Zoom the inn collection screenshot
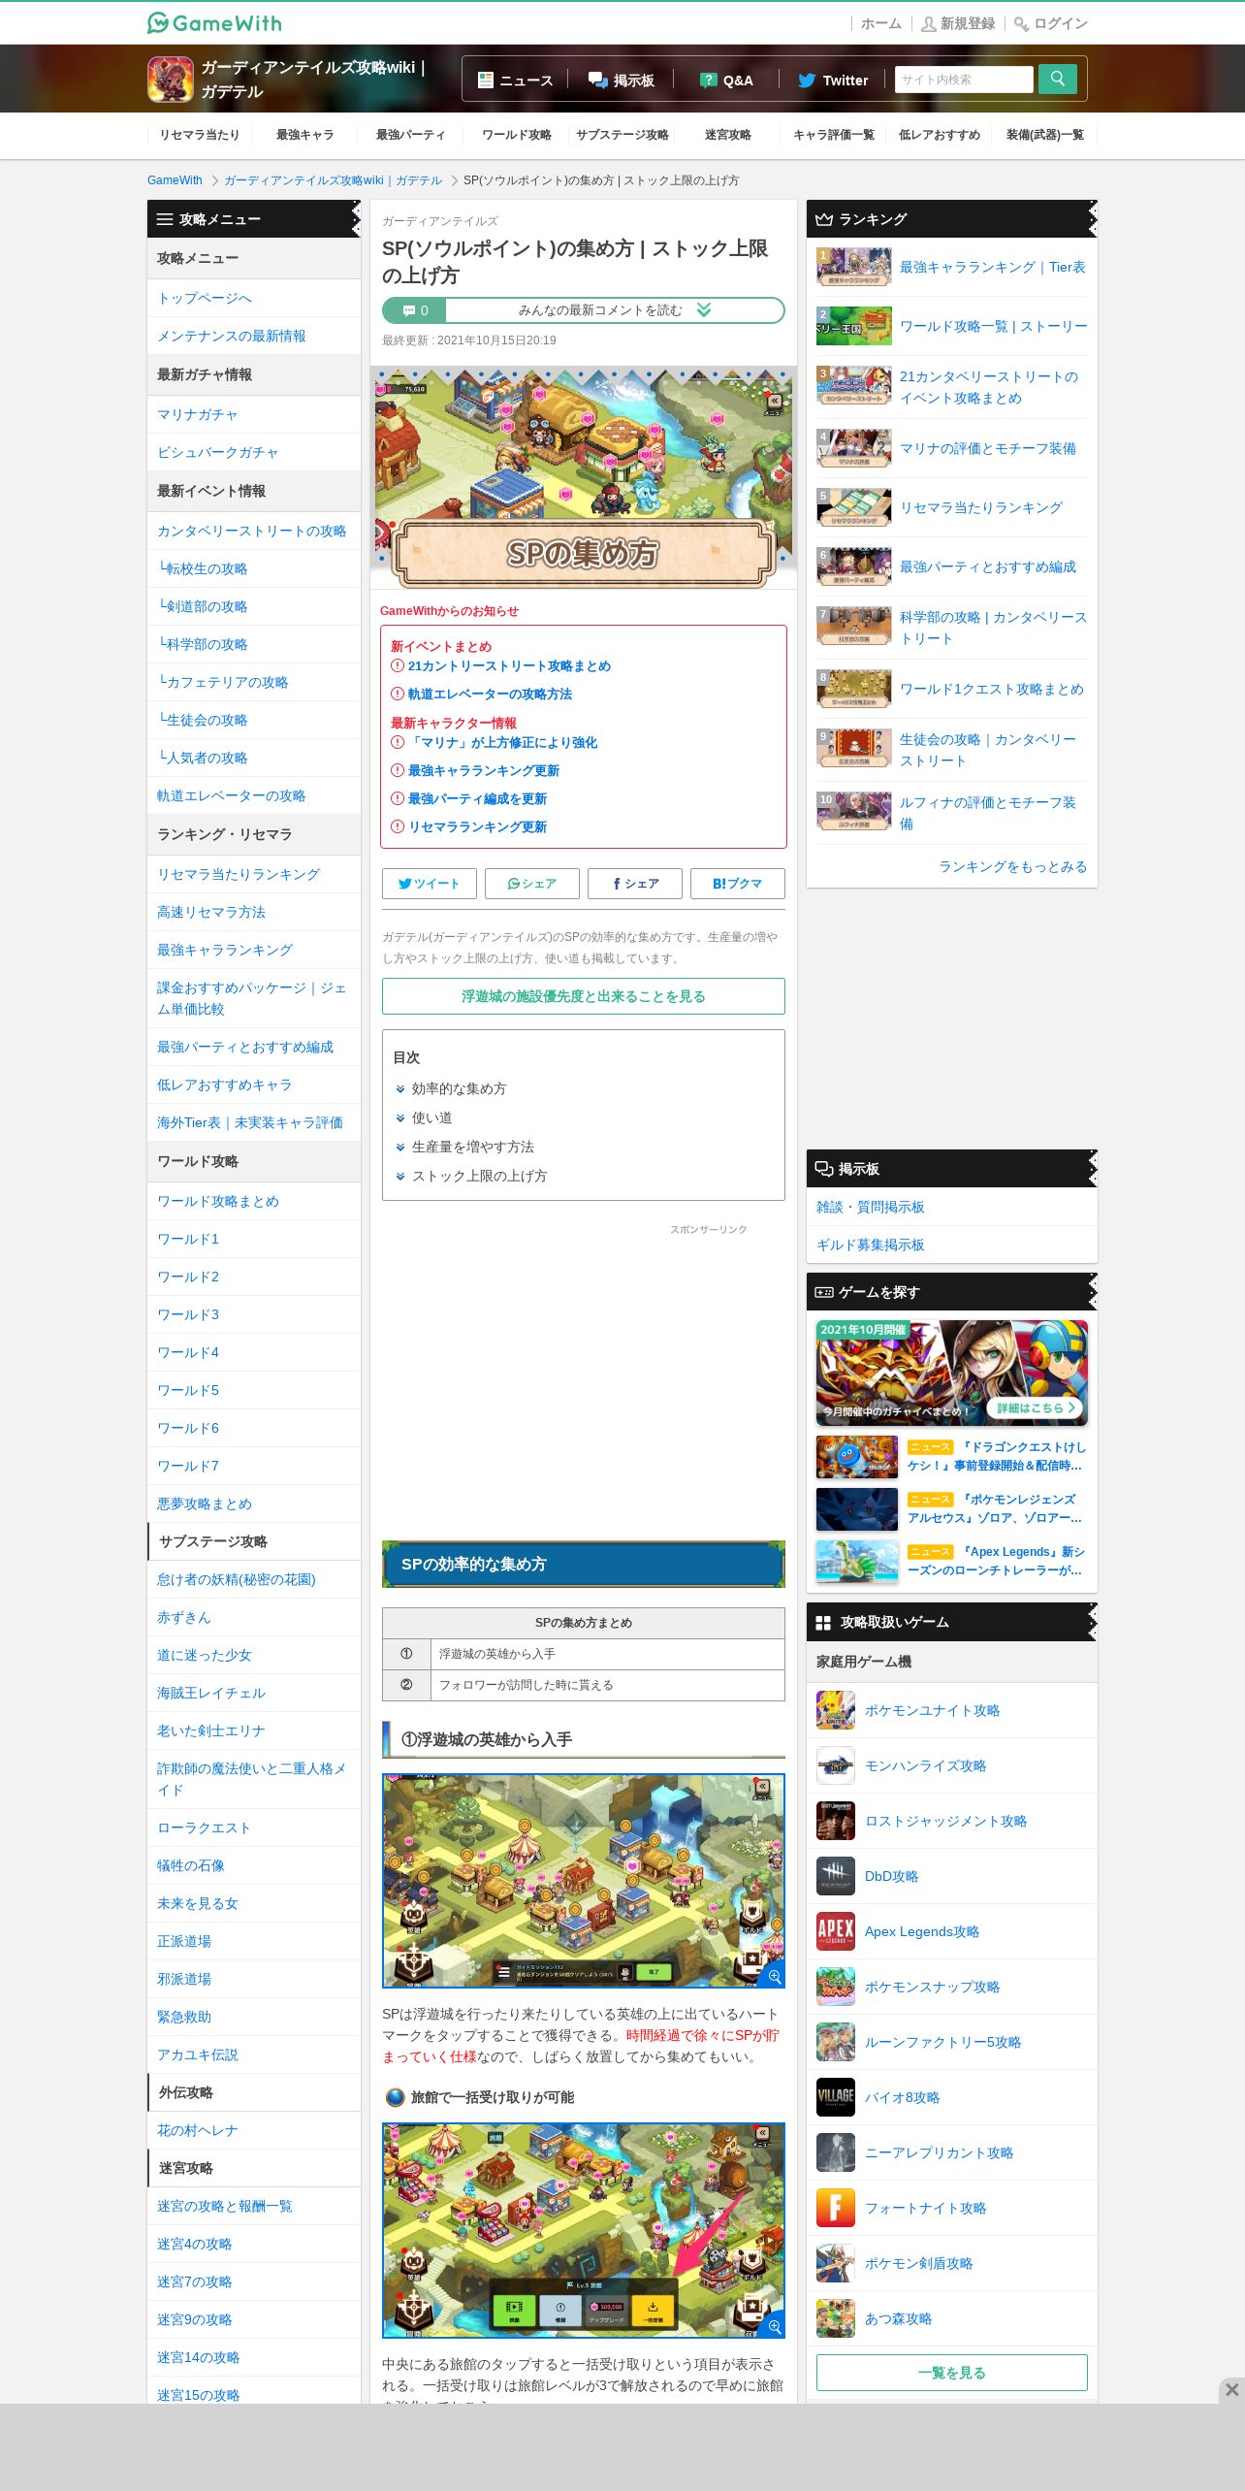This screenshot has height=2491, width=1245. point(775,2326)
